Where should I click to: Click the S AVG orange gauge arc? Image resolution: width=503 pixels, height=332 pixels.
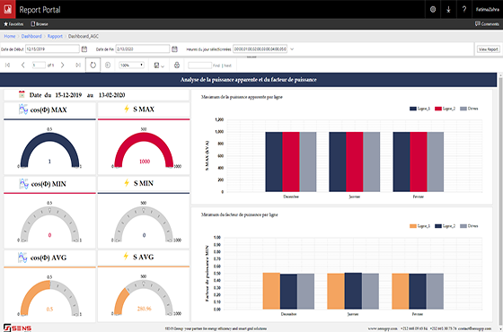(120, 301)
